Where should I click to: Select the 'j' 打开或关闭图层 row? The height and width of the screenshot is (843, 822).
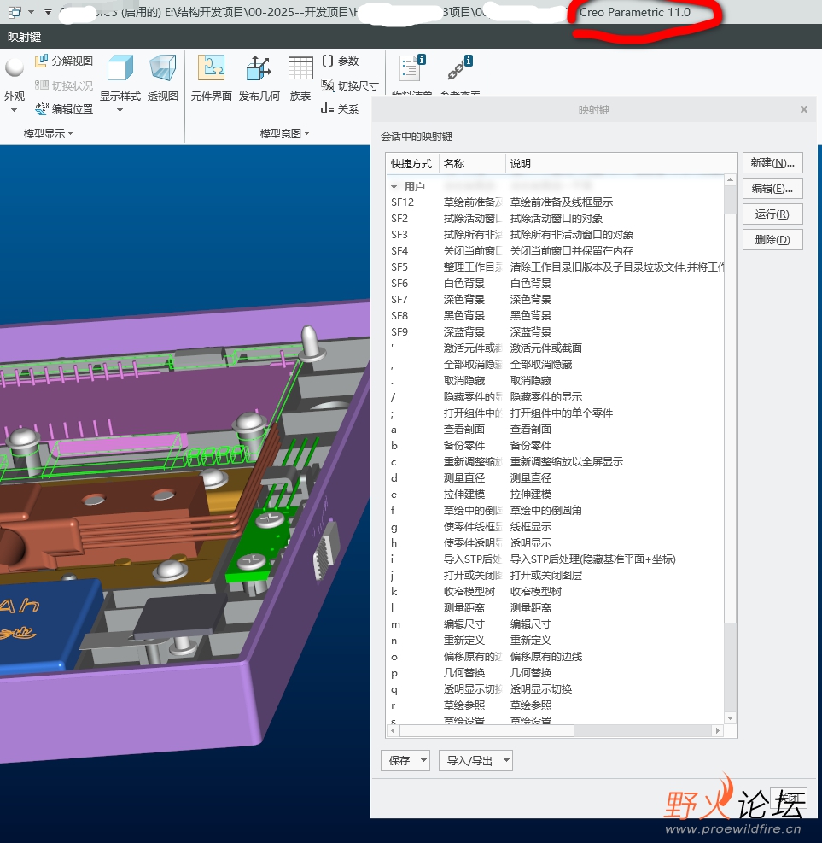tap(555, 576)
